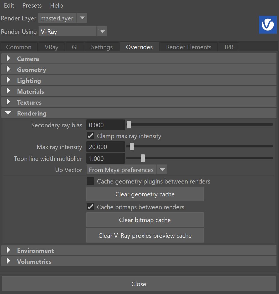Expand the Materials section
This screenshot has width=279, height=294.
point(139,91)
